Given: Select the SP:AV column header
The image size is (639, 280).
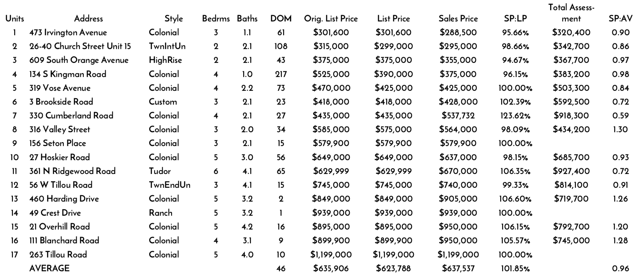Looking at the screenshot, I should click(x=620, y=19).
